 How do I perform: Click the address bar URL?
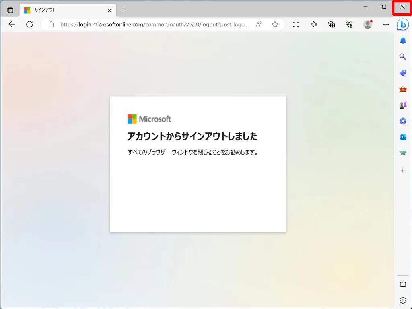(154, 25)
